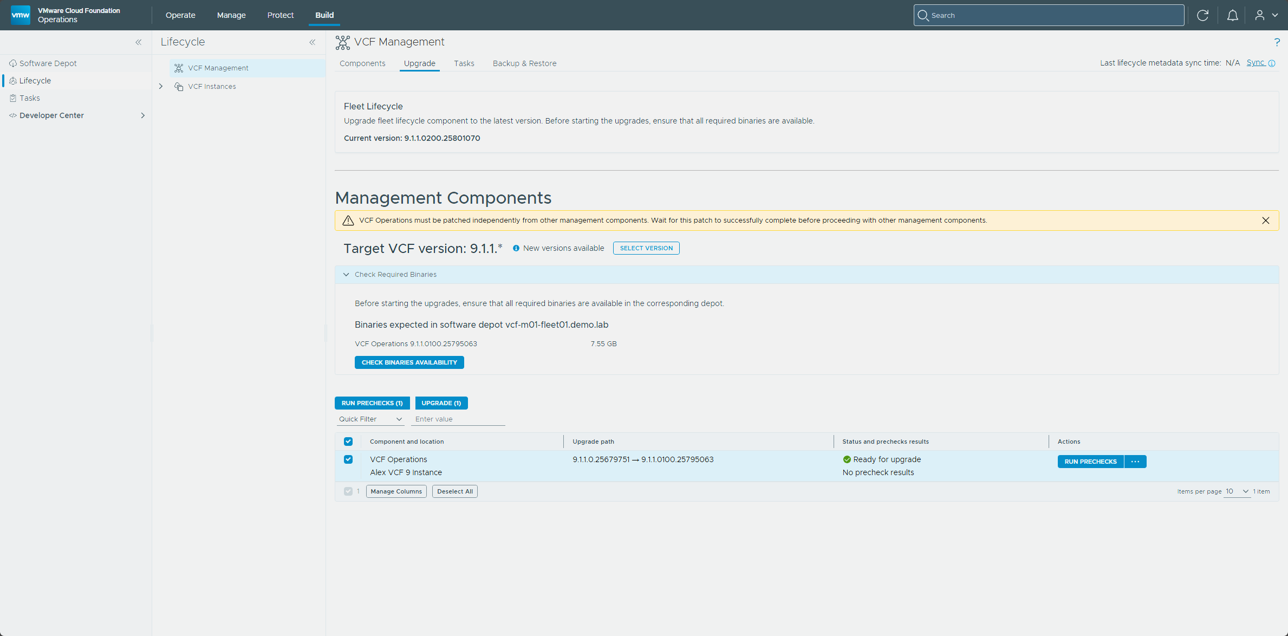The image size is (1288, 636).
Task: Click the Software Depot icon
Action: coord(13,63)
